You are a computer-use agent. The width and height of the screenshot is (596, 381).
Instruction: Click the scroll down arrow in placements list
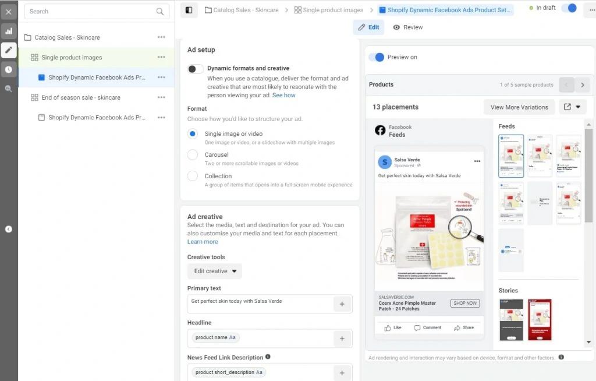588,342
